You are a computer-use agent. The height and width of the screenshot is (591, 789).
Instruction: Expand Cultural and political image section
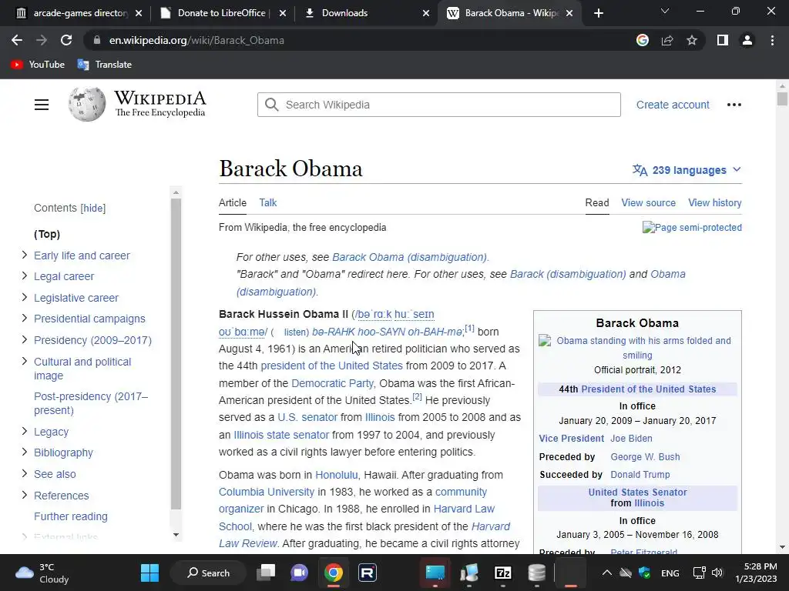[x=24, y=362]
